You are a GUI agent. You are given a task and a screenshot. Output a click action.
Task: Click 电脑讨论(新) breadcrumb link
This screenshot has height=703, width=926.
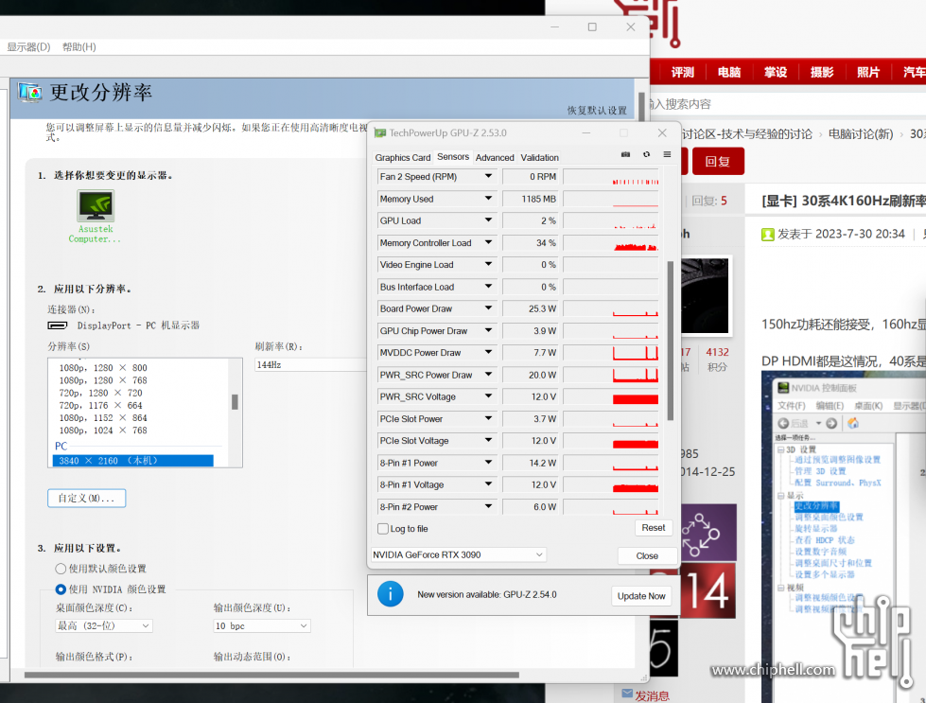[x=861, y=134]
